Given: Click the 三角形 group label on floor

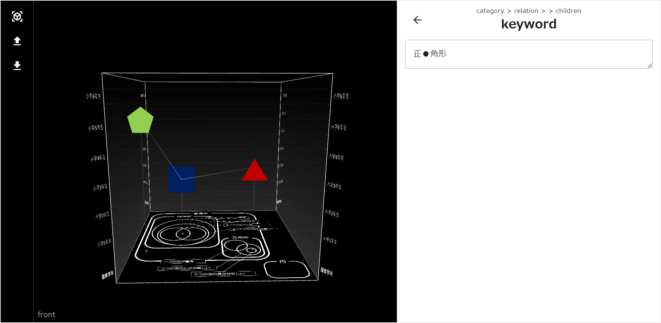Looking at the screenshot, I should (240, 237).
